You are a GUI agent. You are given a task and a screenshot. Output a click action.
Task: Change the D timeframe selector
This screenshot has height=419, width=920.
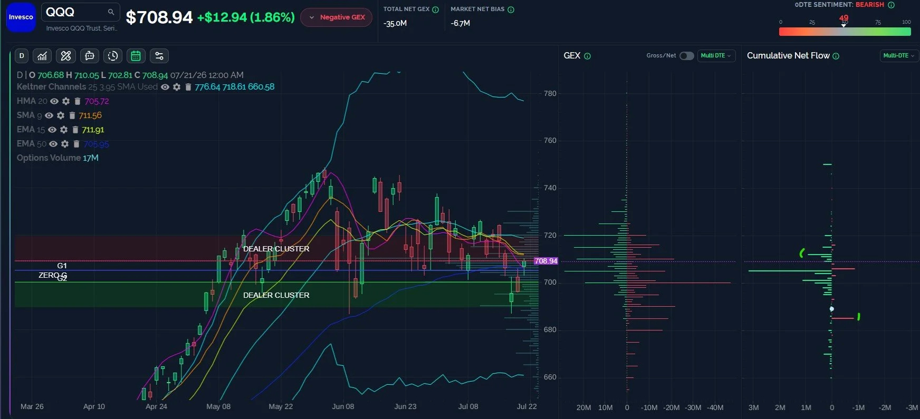22,56
